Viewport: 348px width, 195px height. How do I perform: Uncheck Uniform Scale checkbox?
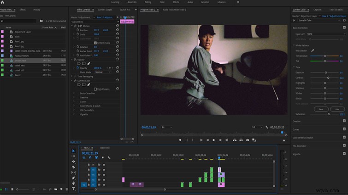click(x=95, y=43)
